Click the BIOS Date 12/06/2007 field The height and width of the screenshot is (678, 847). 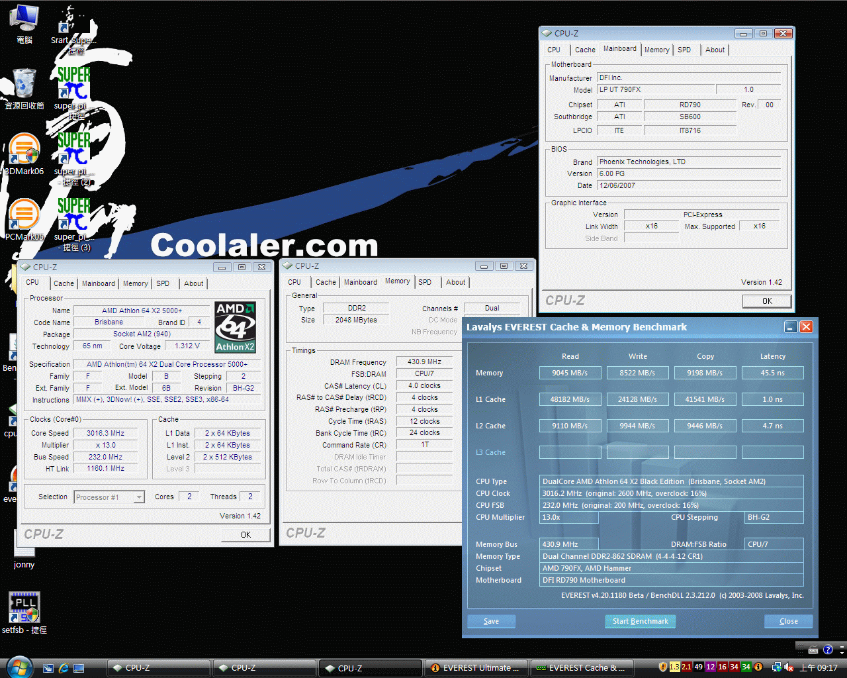coord(689,185)
